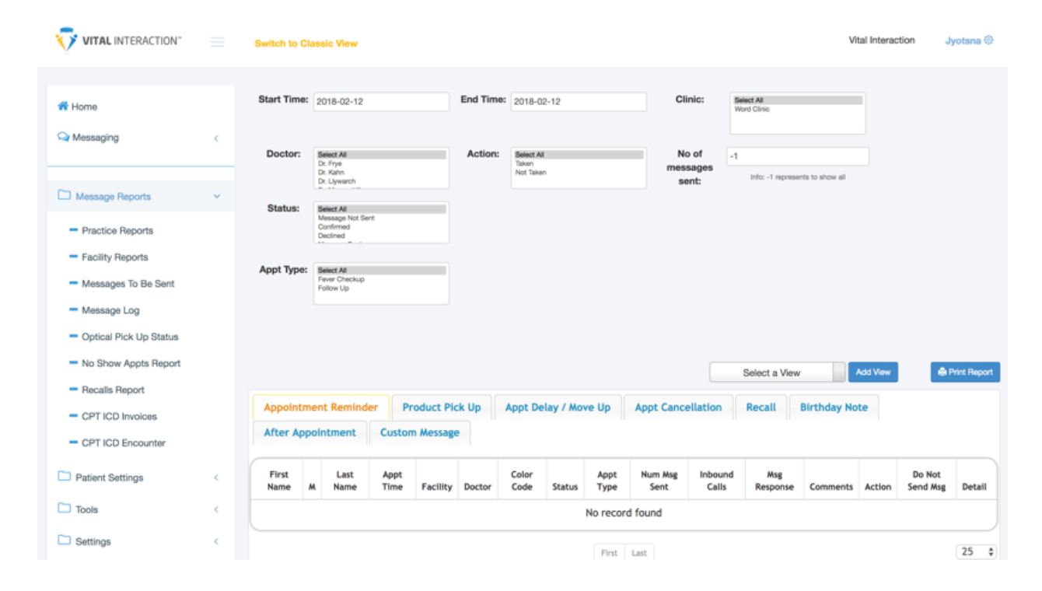1042x591 pixels.
Task: Open the gear icon beside Jyotsna
Action: [x=989, y=40]
